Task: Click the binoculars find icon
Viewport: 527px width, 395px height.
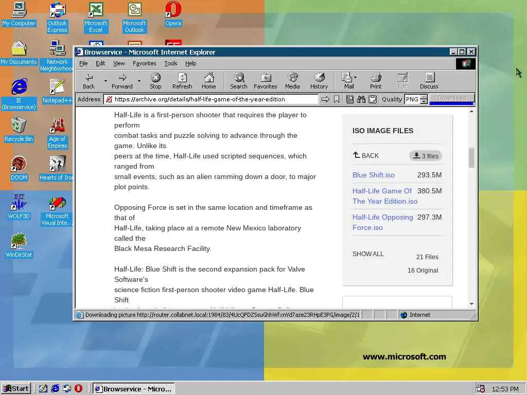Action: click(361, 99)
